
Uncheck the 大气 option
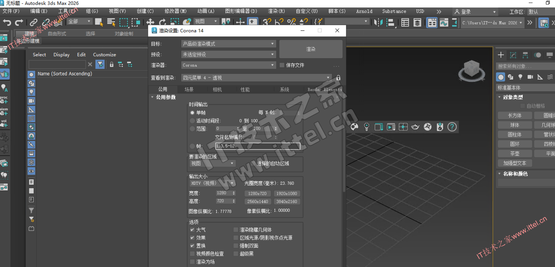192,230
